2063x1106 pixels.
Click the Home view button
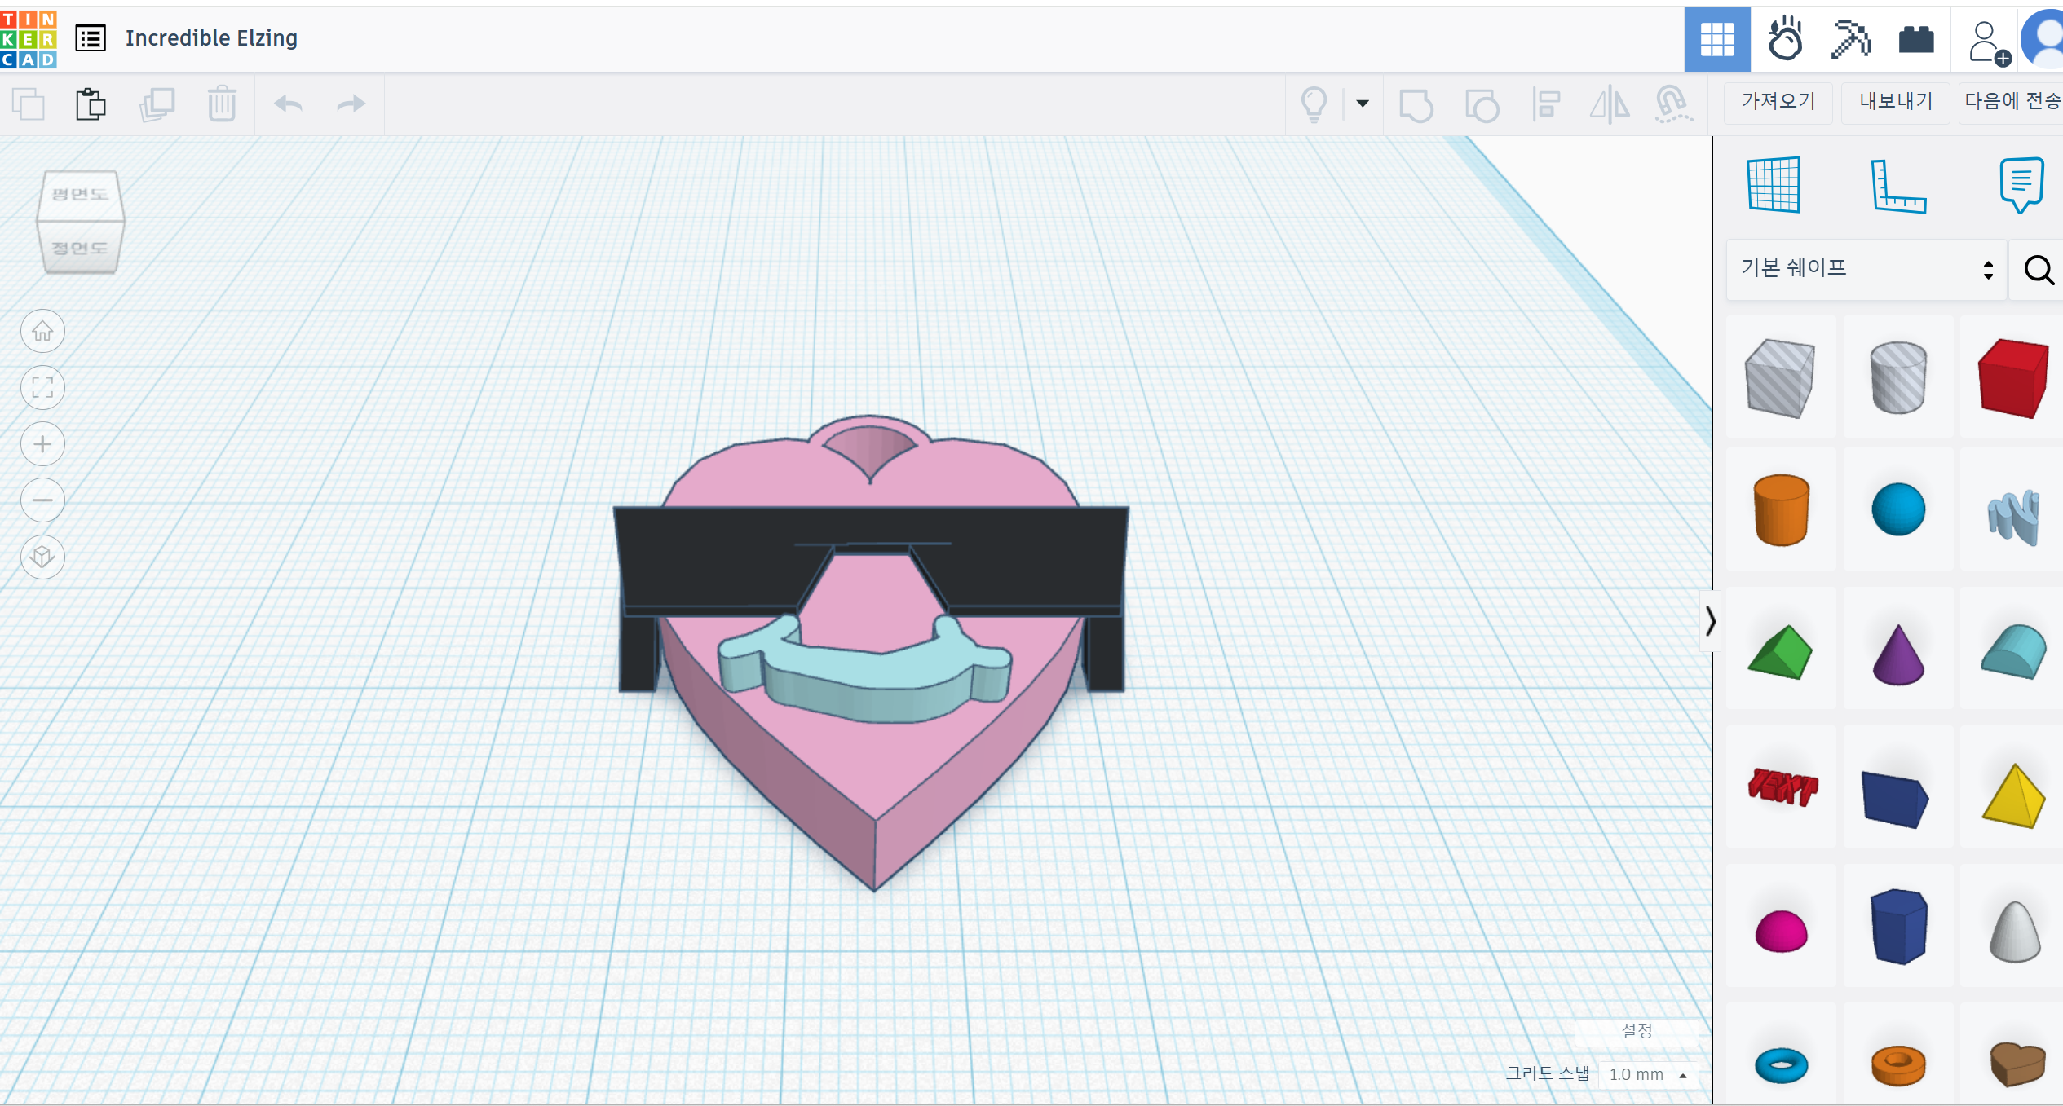(x=42, y=331)
